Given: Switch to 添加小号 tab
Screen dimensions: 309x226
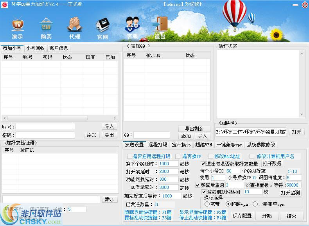Looking at the screenshot, I should point(12,48).
